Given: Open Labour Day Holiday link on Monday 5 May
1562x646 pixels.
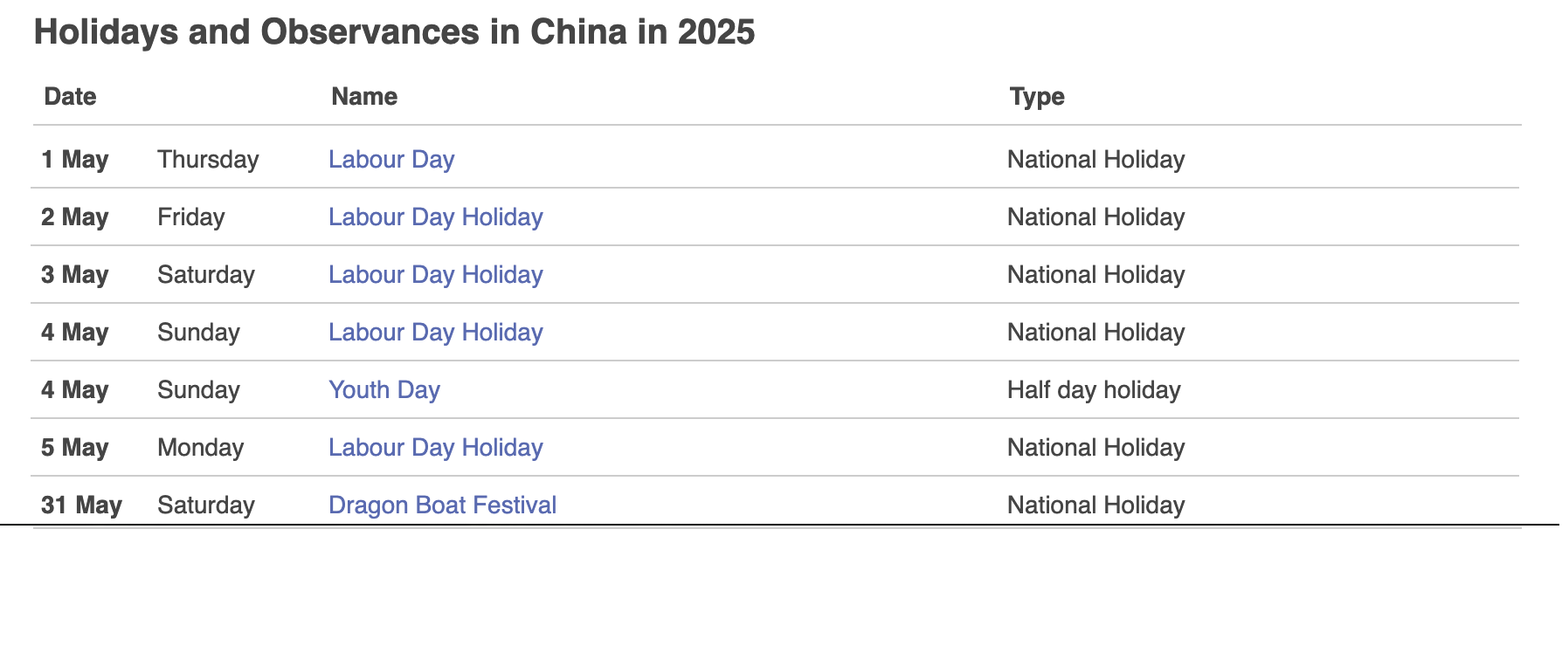Looking at the screenshot, I should pos(436,447).
